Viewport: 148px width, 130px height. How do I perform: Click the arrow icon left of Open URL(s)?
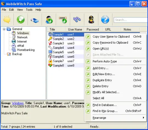pyautogui.click(x=88, y=49)
